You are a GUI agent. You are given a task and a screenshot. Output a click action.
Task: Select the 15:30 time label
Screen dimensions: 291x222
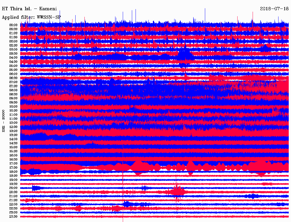point(13,151)
